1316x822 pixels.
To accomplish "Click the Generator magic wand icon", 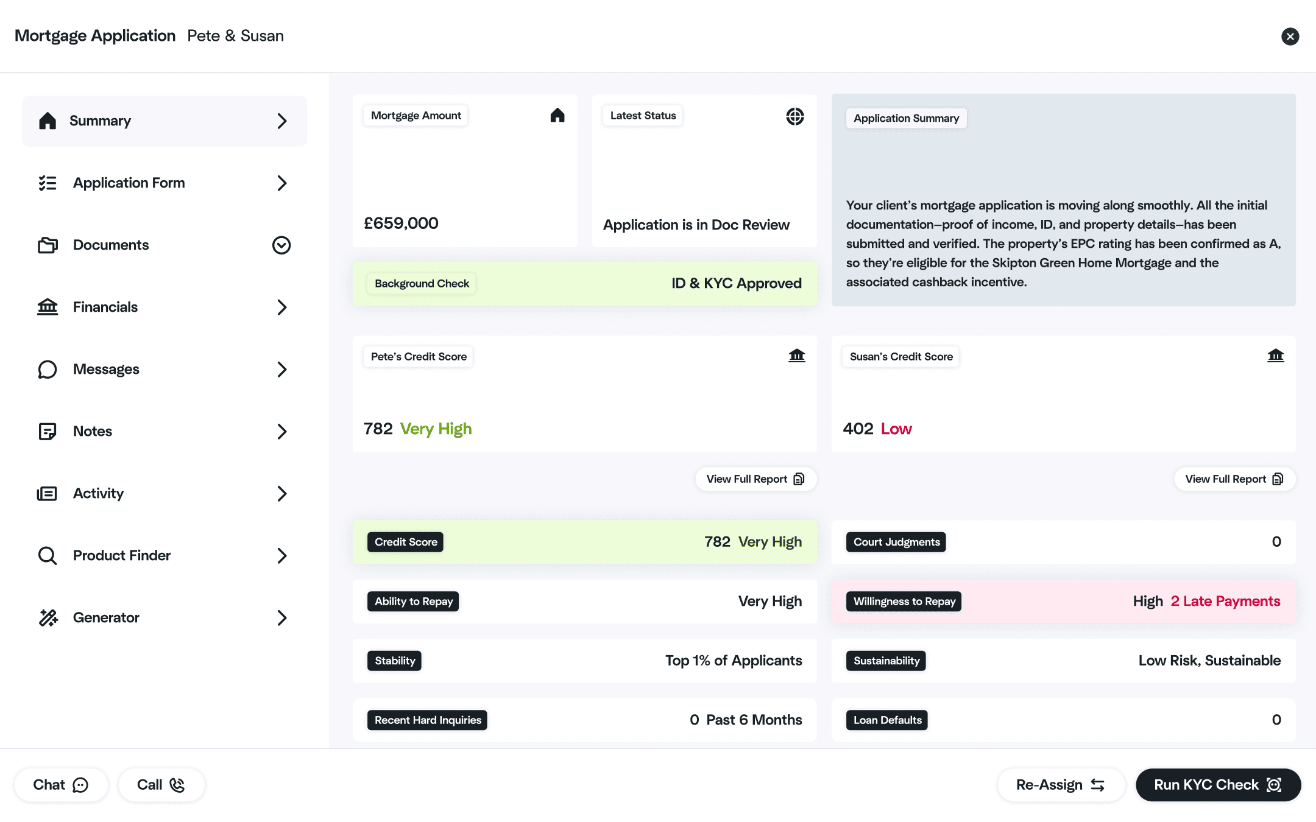I will click(48, 617).
